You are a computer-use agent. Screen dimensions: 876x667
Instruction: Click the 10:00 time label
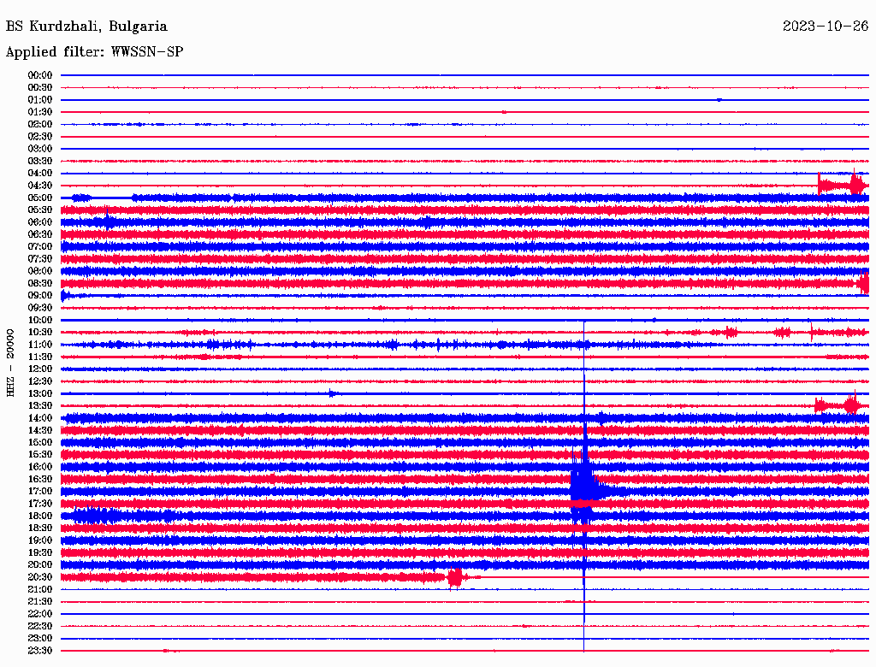click(39, 320)
